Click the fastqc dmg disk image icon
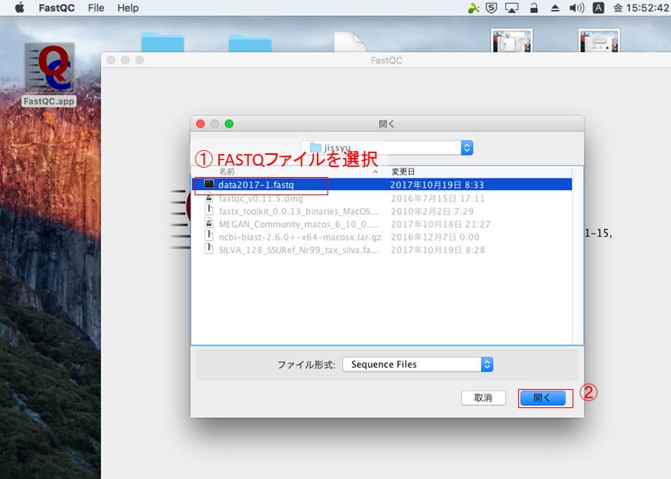Image resolution: width=671 pixels, height=479 pixels. pyautogui.click(x=209, y=198)
